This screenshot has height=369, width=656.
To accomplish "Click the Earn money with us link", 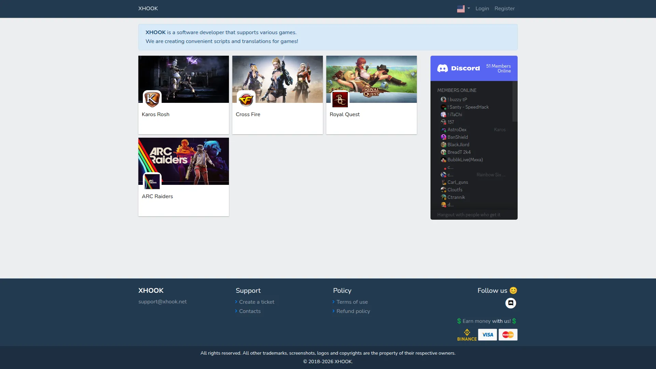I will (x=487, y=321).
